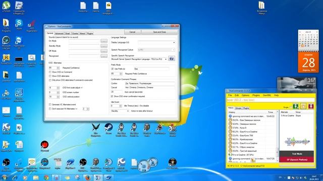Click the green On mode icon in VoxCommando
This screenshot has height=181, width=323.
coord(296,106)
